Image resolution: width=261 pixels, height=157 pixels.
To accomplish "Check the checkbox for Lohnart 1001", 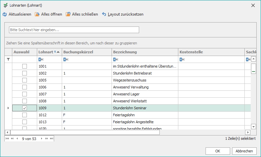I will click(x=25, y=66).
